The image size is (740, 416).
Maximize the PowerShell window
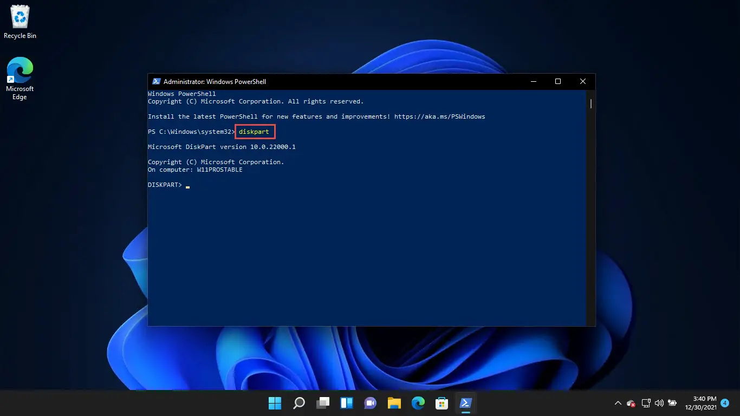558,82
